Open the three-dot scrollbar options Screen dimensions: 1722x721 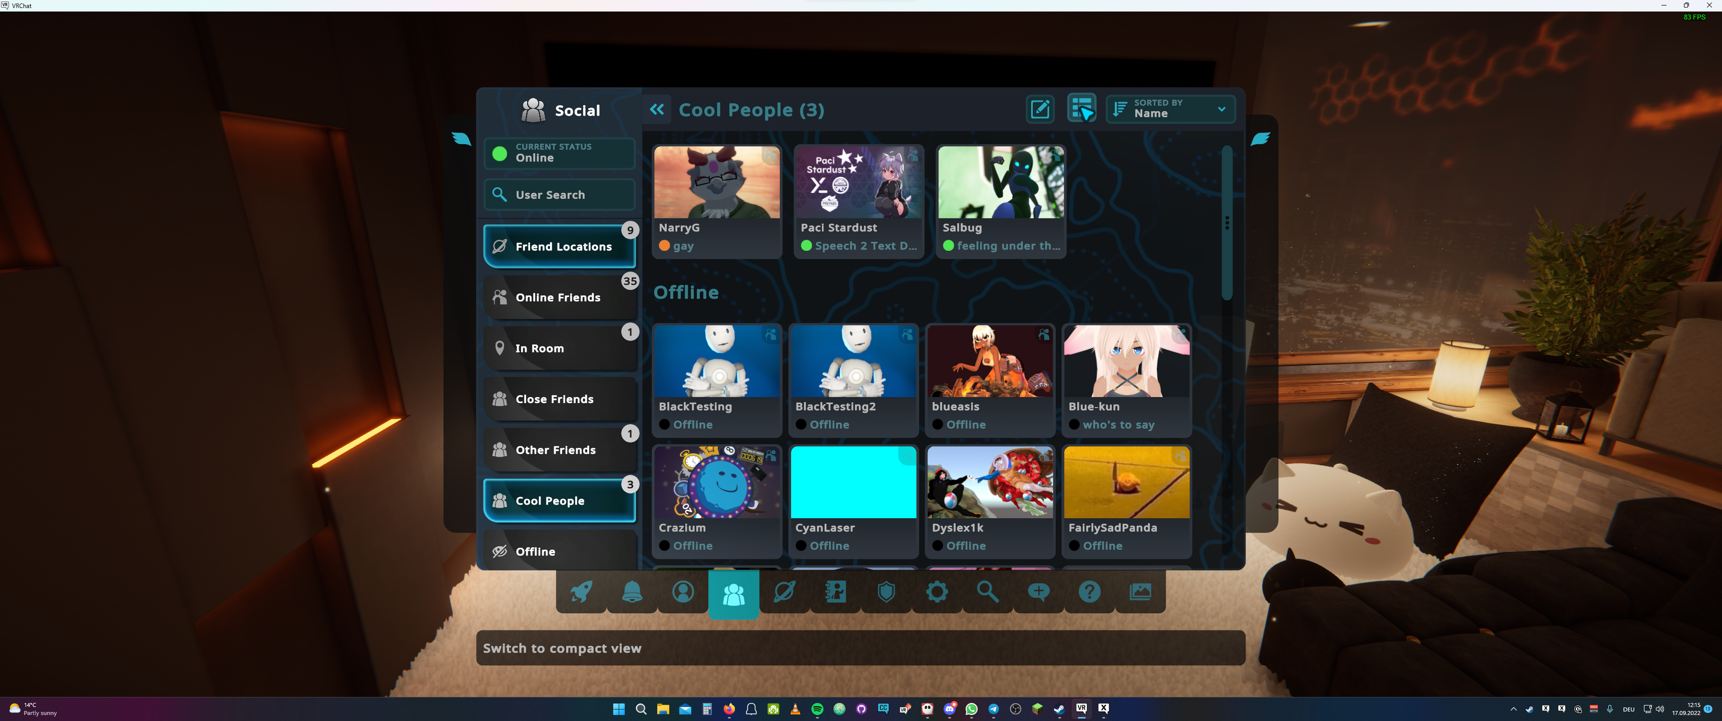click(x=1226, y=223)
